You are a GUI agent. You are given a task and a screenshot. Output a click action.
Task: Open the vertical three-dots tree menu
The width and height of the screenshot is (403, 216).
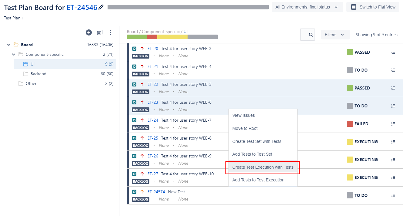(111, 32)
